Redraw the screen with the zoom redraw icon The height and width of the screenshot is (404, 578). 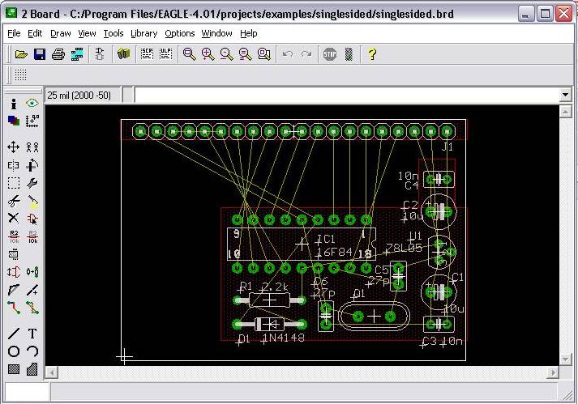click(245, 54)
